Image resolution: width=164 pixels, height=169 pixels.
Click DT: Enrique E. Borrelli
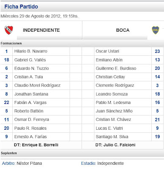point(36,145)
